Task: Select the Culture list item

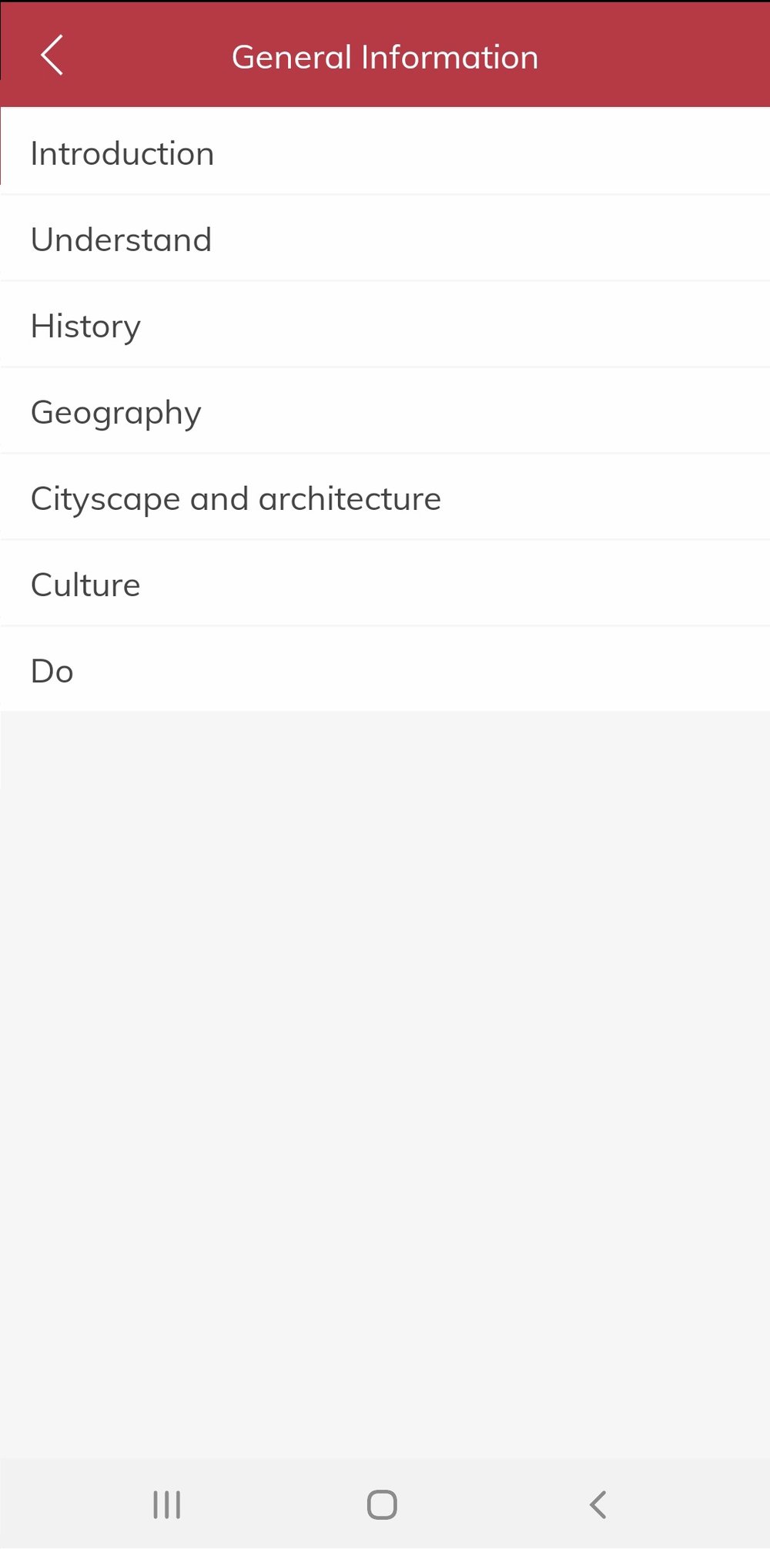Action: pyautogui.click(x=85, y=585)
